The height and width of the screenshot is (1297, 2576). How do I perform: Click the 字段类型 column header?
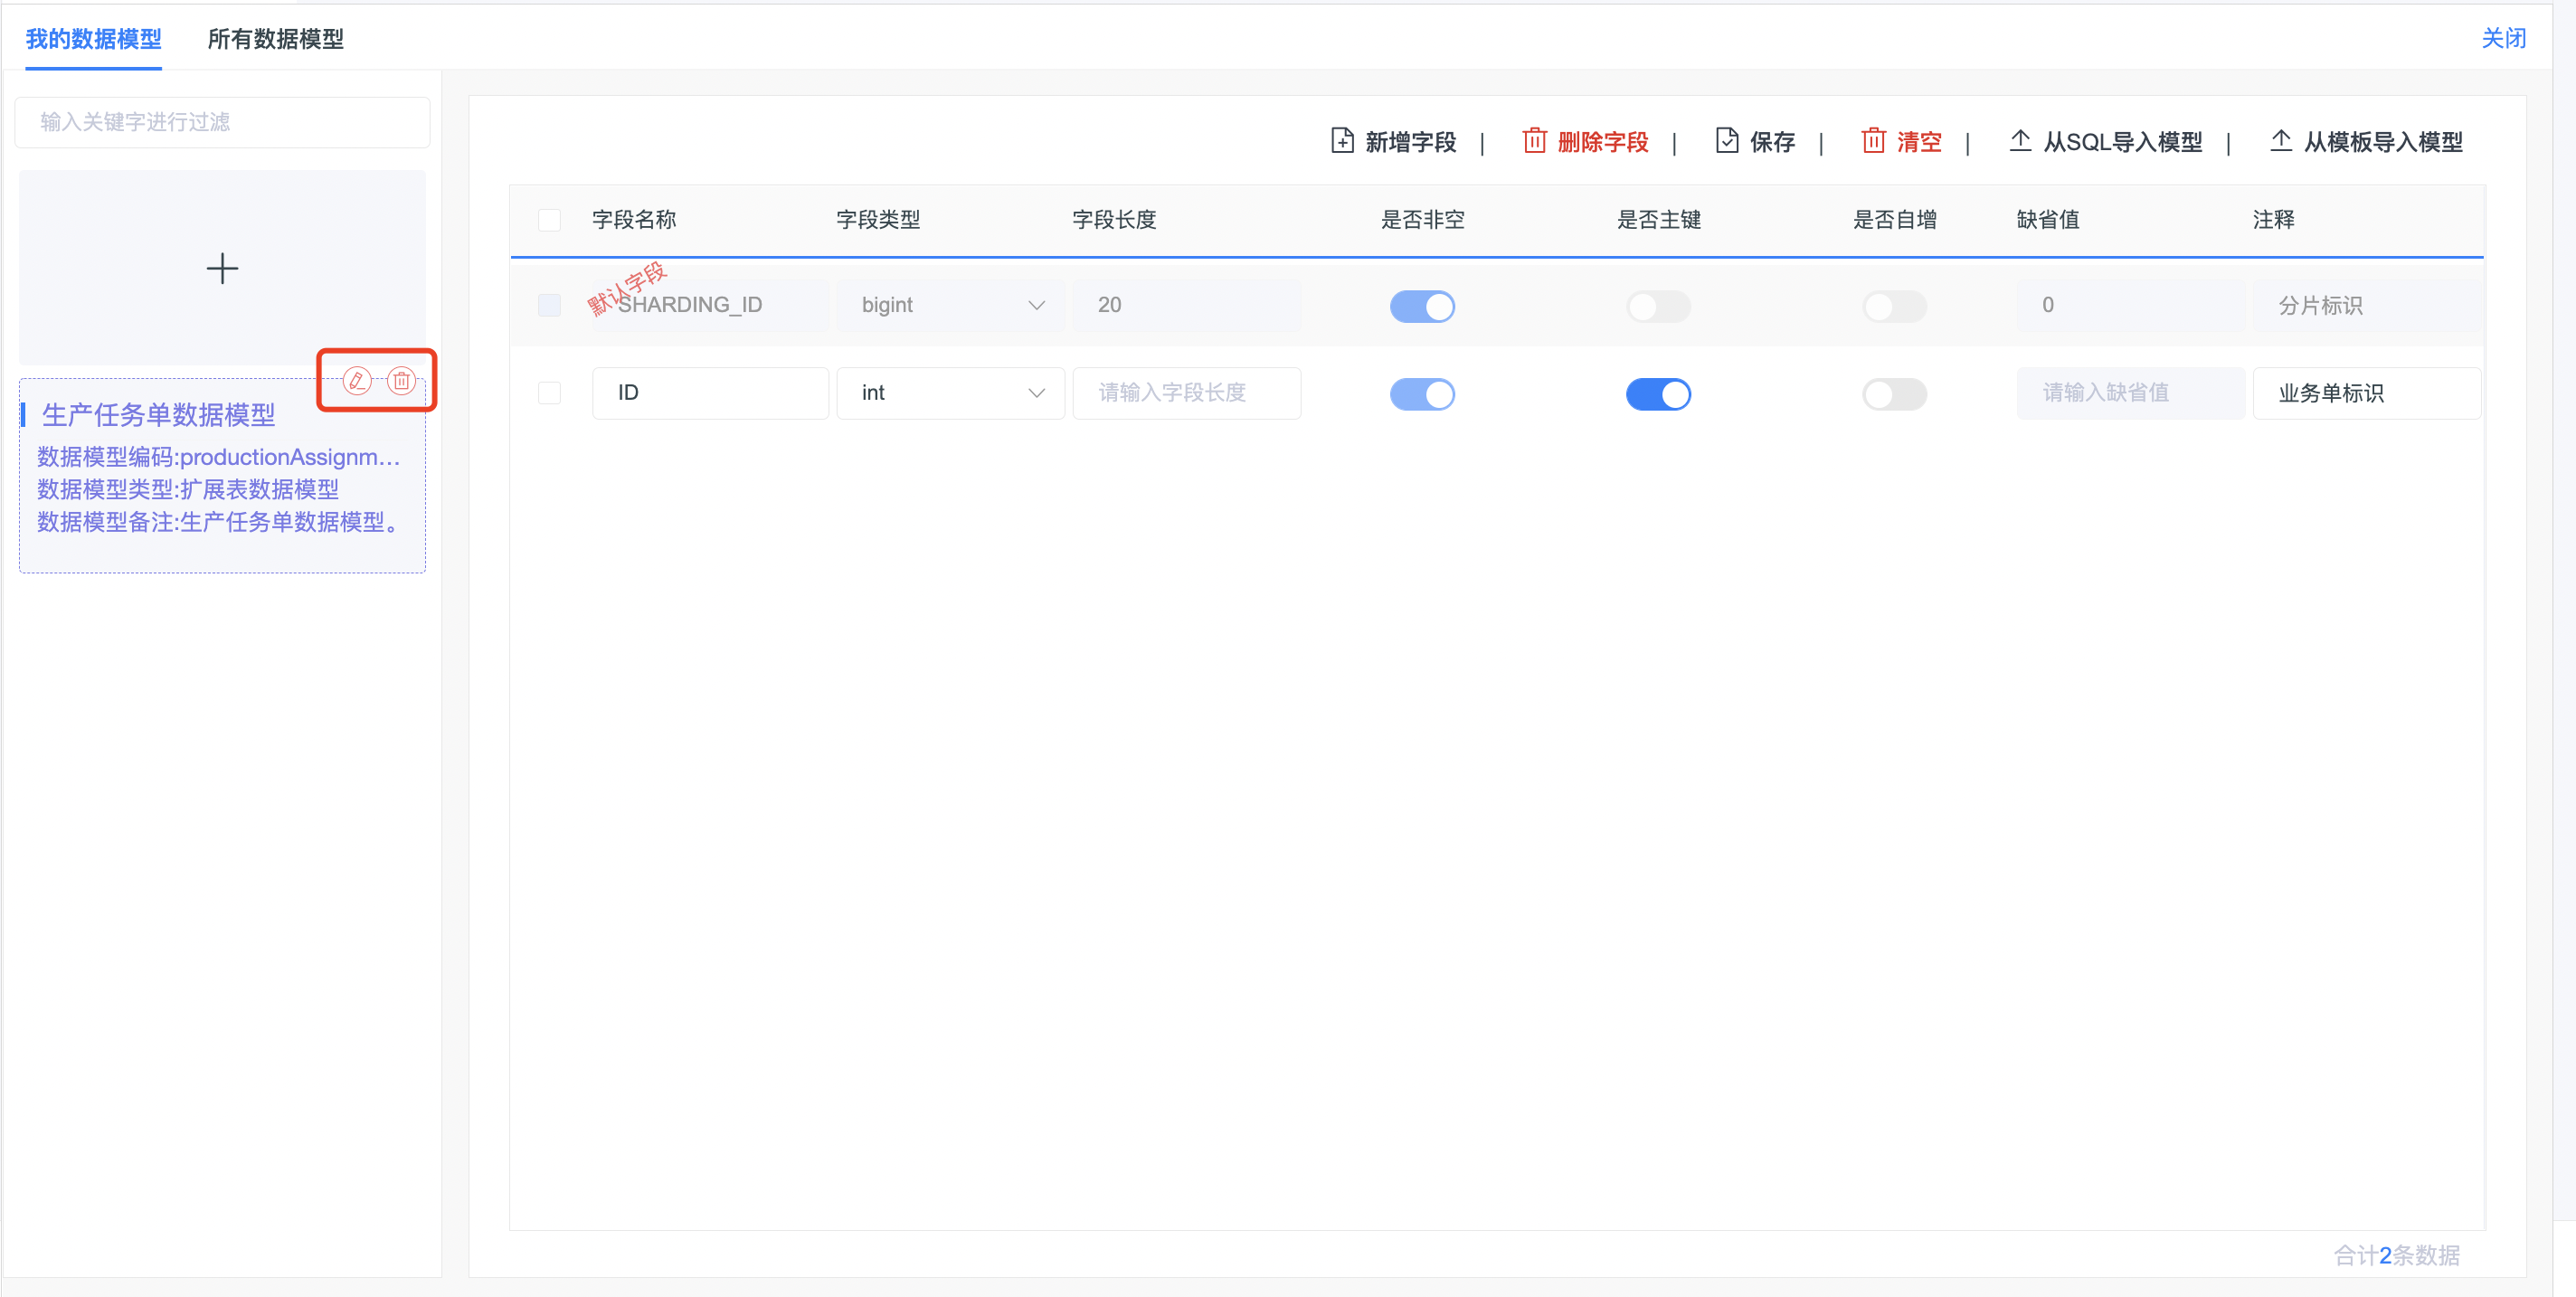(878, 220)
